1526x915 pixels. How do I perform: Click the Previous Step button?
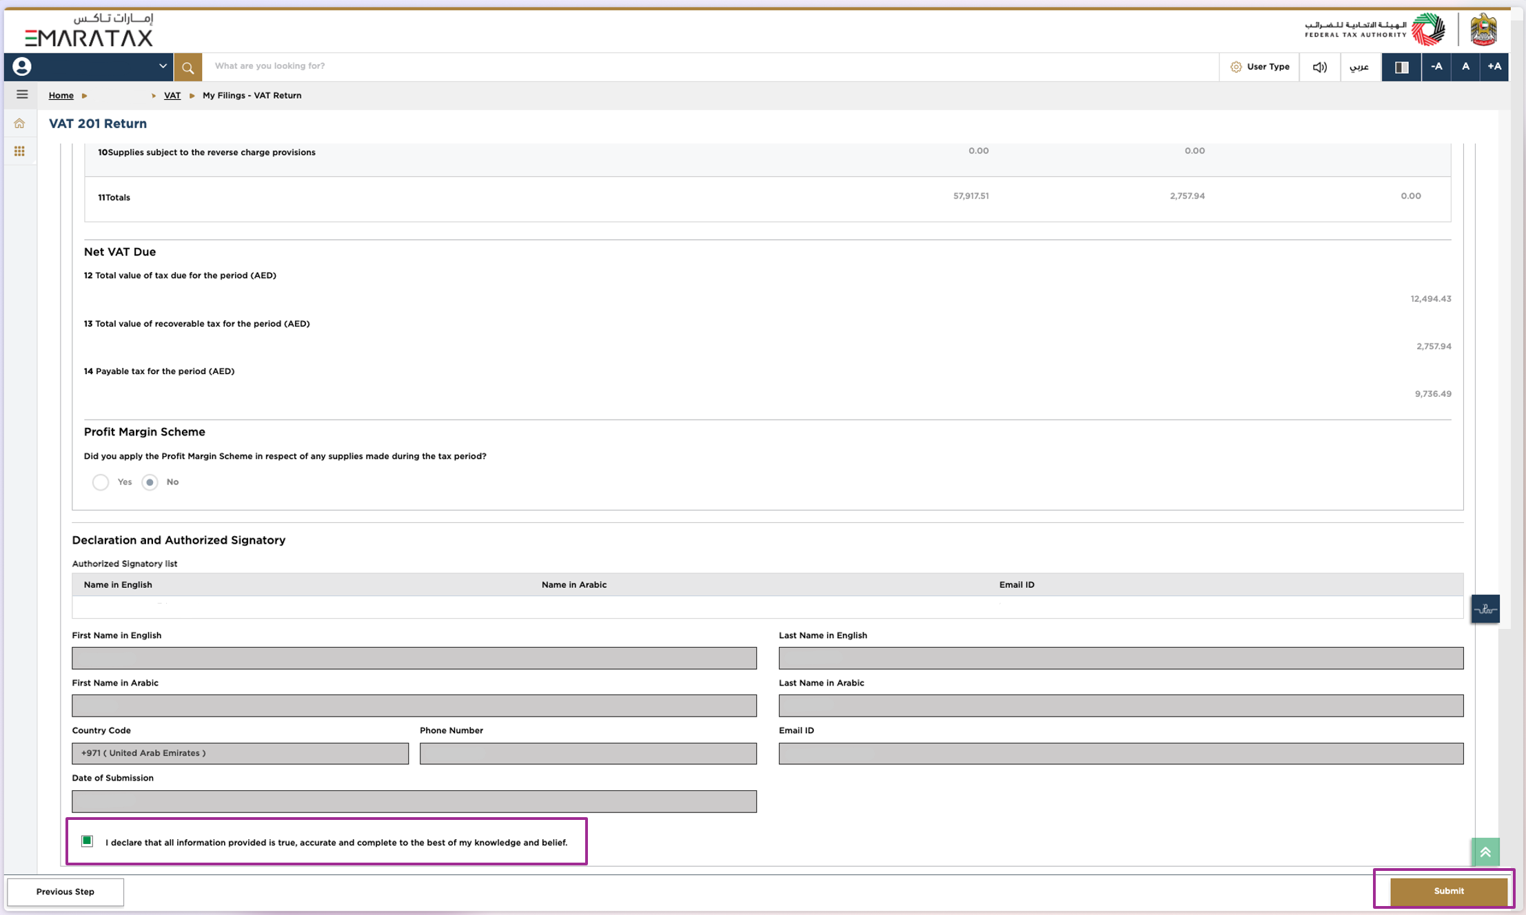(65, 892)
